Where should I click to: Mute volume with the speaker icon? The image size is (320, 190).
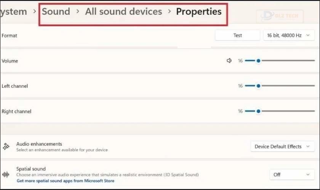tap(229, 60)
